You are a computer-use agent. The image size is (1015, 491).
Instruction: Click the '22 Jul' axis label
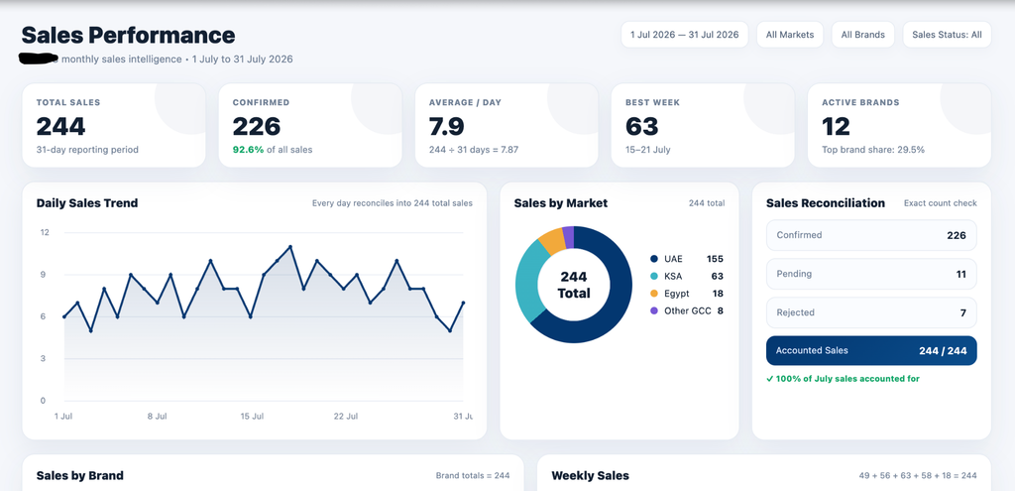[346, 417]
